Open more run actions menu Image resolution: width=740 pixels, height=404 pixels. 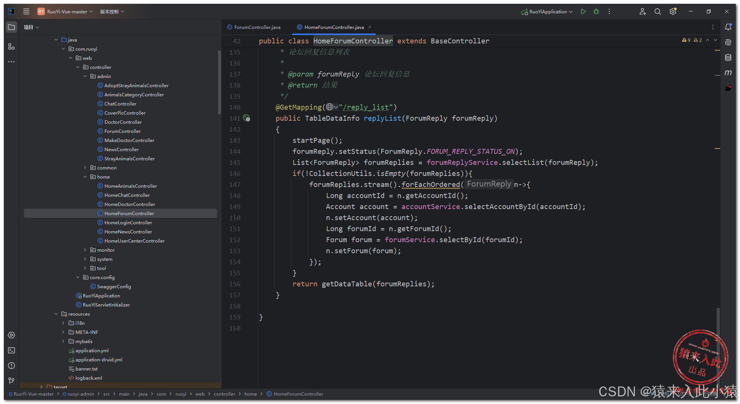pos(609,11)
